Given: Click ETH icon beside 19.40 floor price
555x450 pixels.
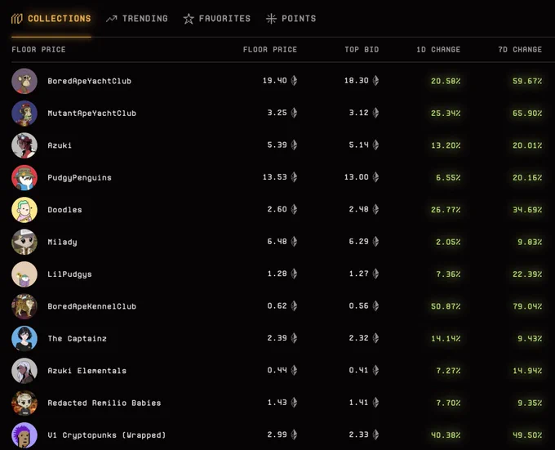Looking at the screenshot, I should coord(294,81).
